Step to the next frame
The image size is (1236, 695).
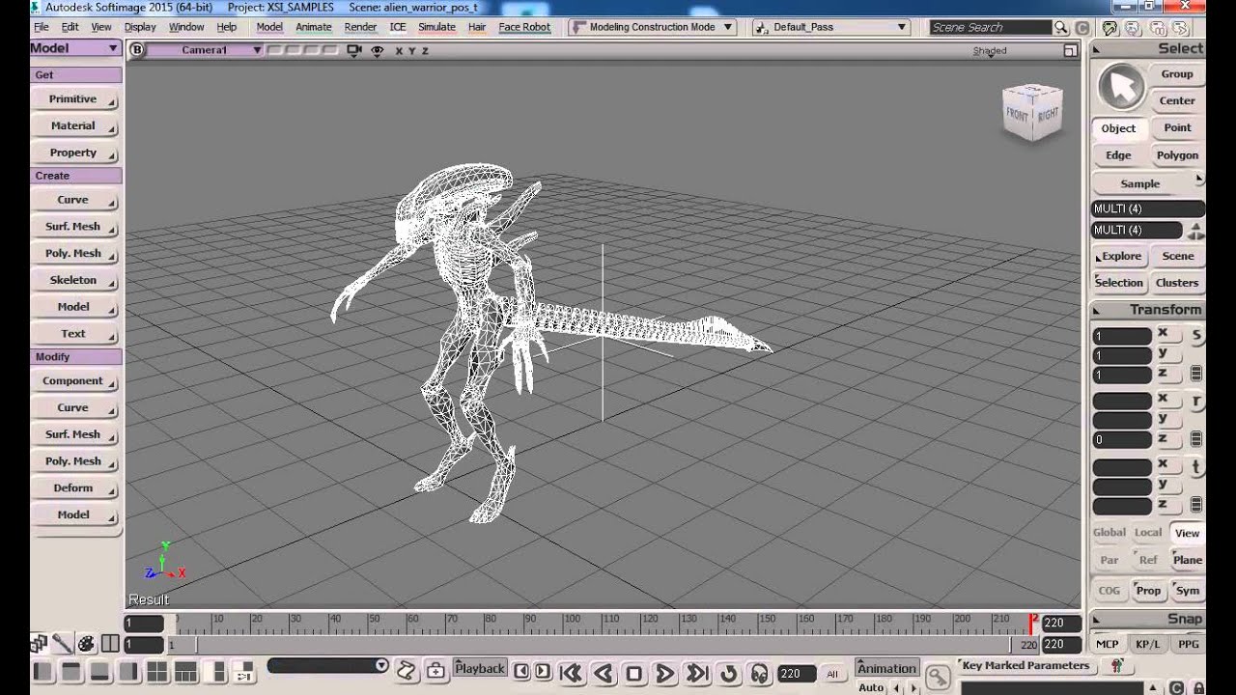coord(542,671)
